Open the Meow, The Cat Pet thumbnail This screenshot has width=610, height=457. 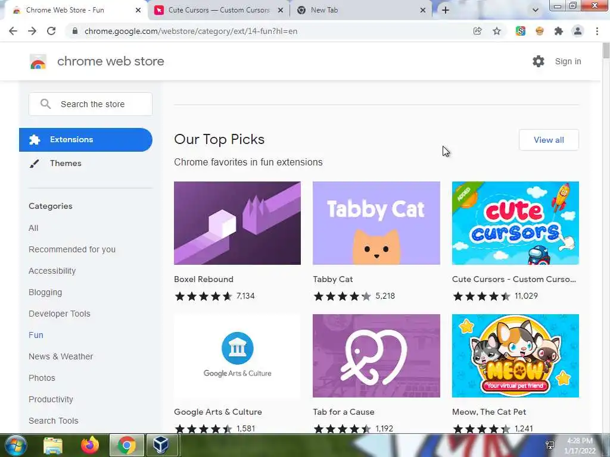(515, 356)
